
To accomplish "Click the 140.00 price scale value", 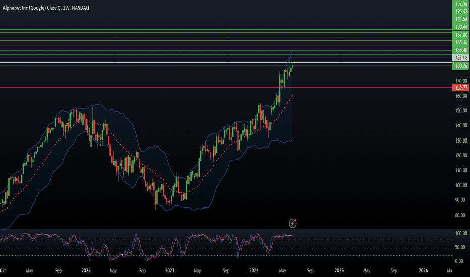I will (x=461, y=125).
